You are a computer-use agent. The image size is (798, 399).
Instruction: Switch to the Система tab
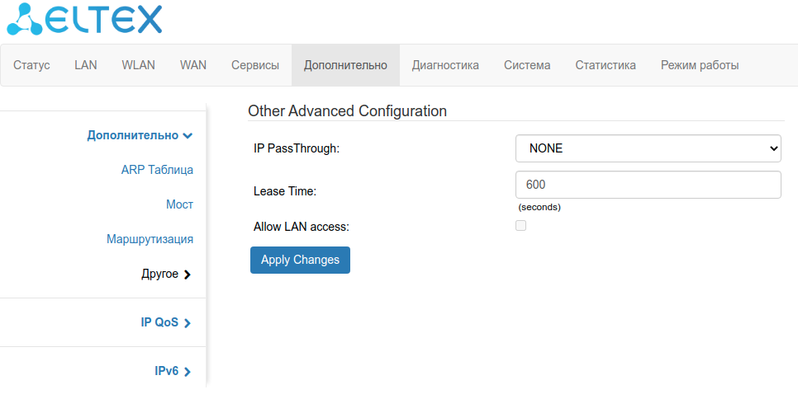[527, 65]
